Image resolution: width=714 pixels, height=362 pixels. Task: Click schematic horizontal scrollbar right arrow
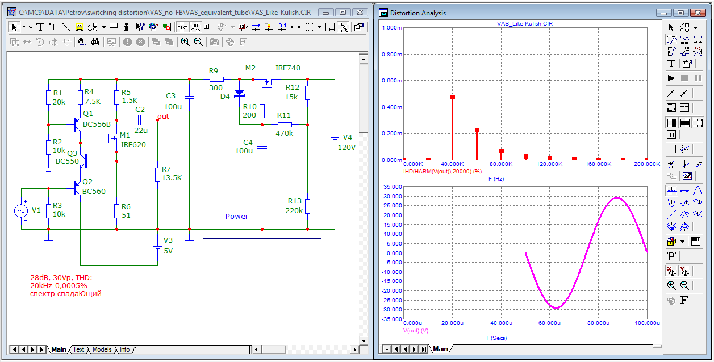point(356,349)
